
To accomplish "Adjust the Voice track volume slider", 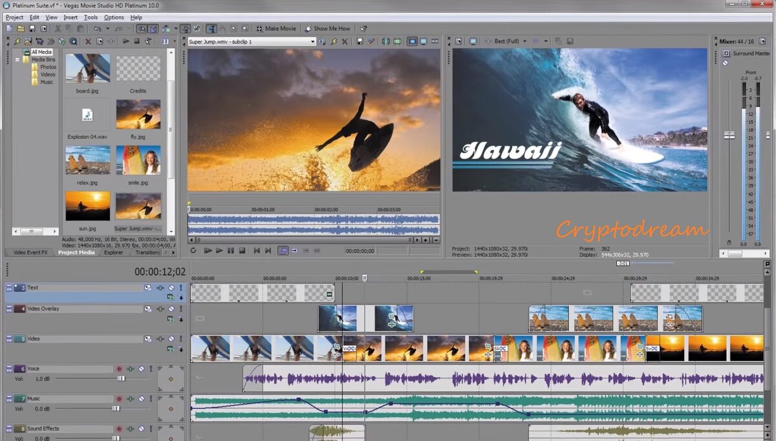I will click(121, 378).
